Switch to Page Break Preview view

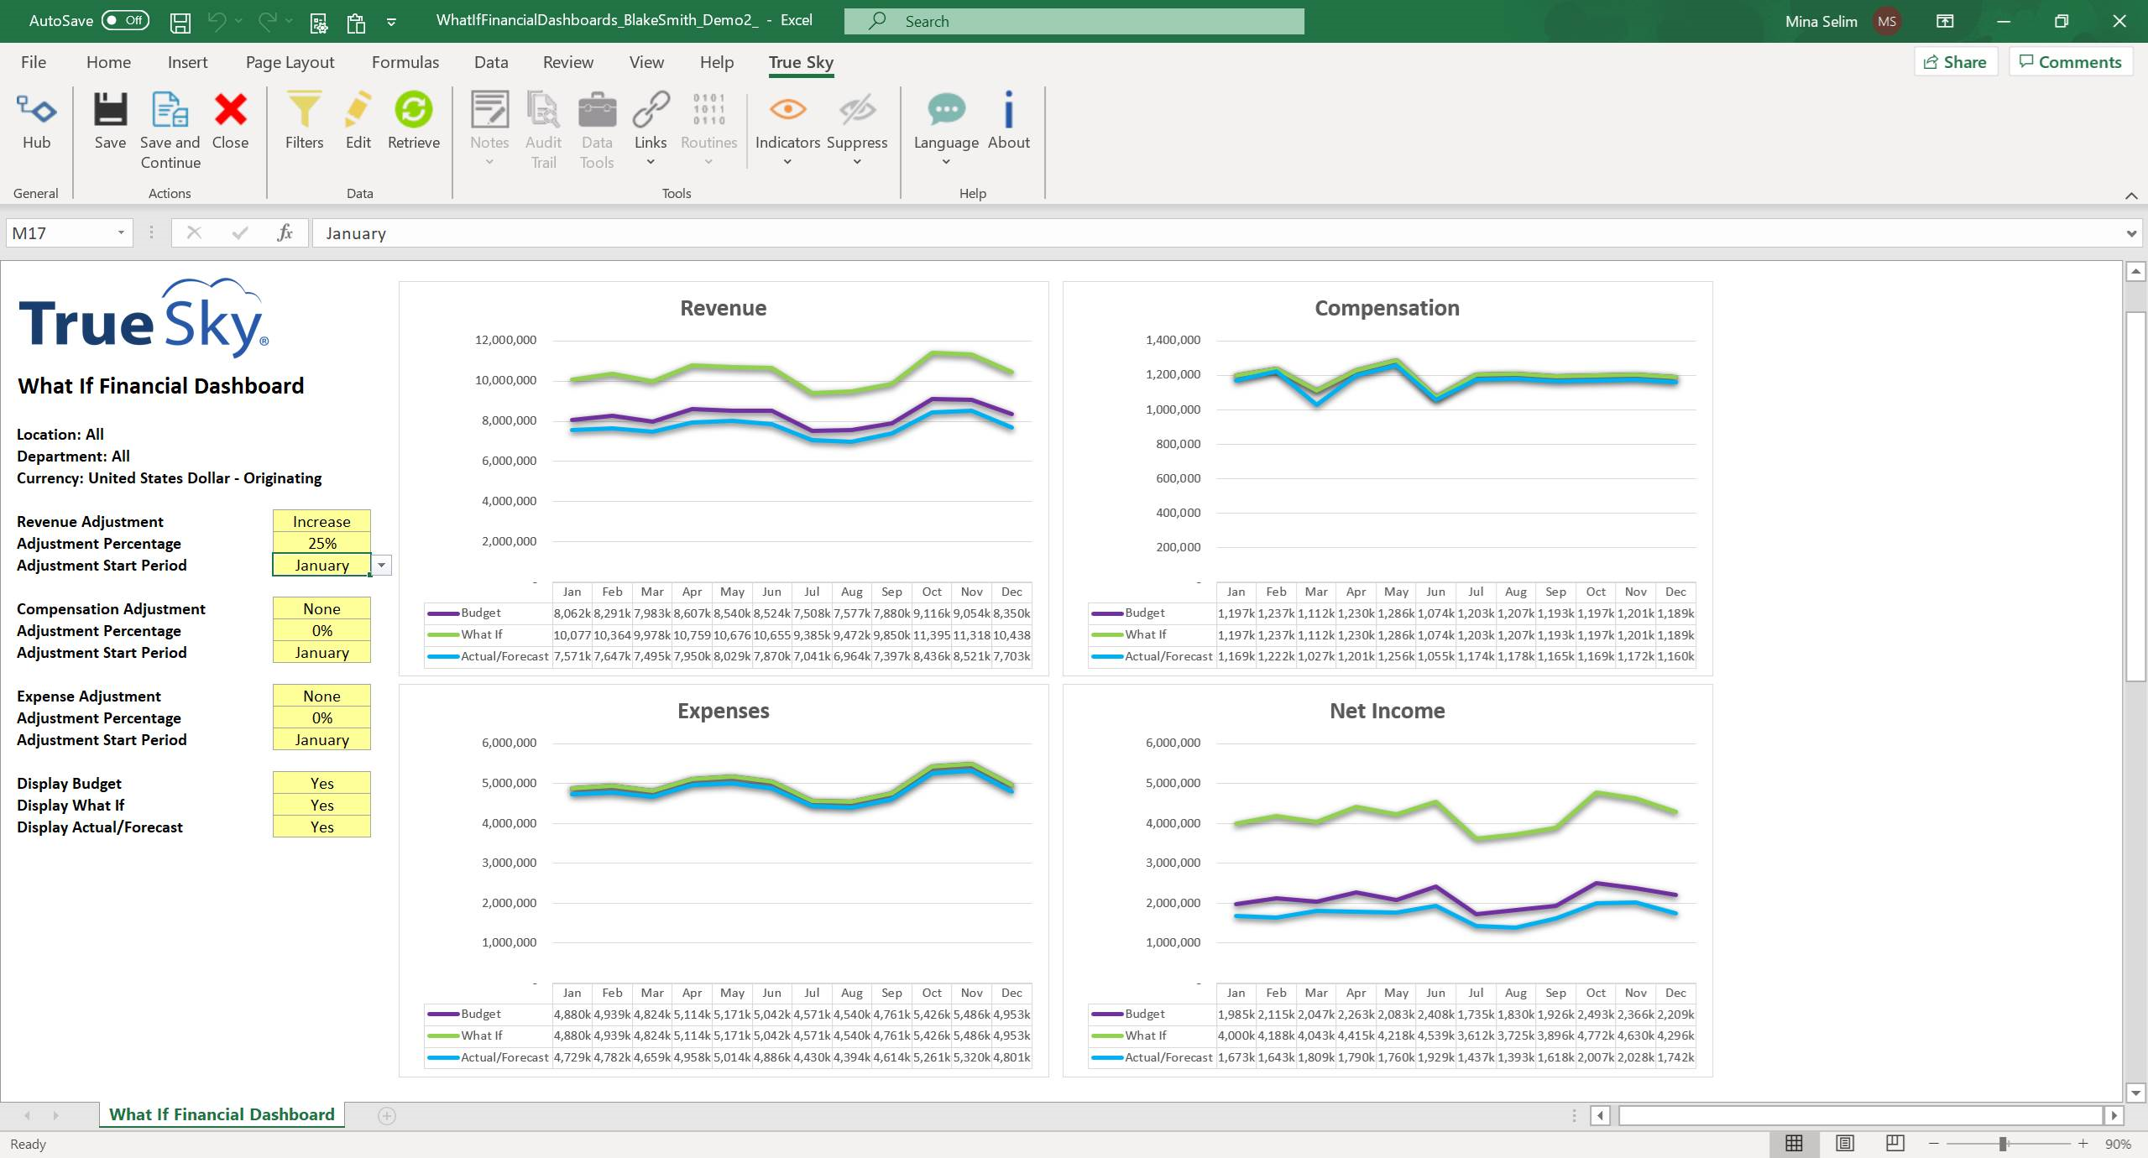click(1895, 1143)
